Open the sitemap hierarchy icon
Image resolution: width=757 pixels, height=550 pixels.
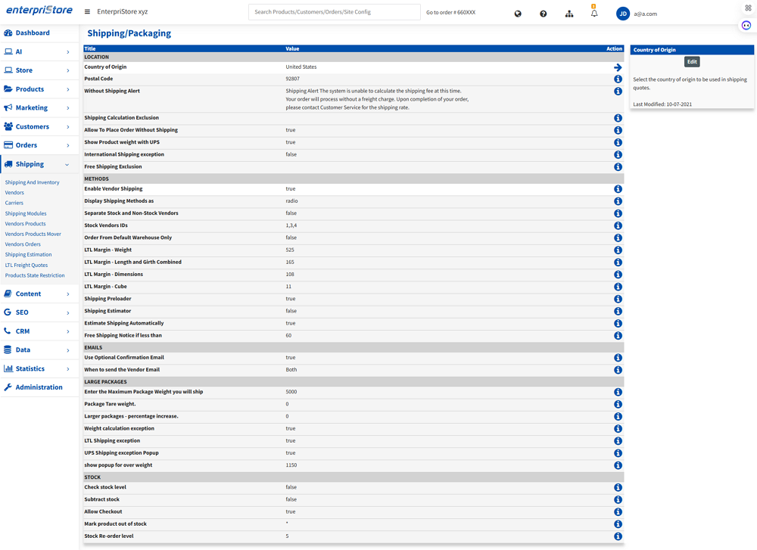coord(569,14)
